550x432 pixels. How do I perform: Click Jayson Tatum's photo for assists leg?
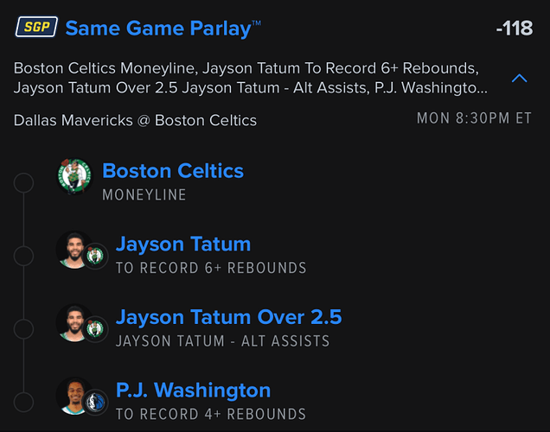(x=73, y=323)
